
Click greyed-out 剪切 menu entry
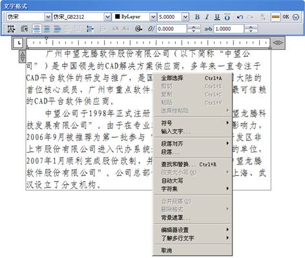pos(193,86)
